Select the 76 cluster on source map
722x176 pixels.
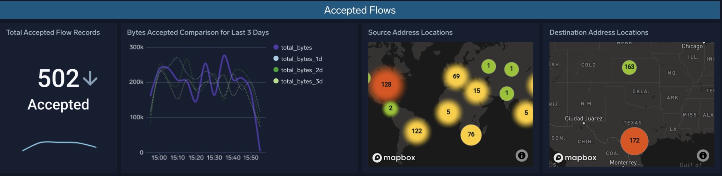(x=471, y=134)
